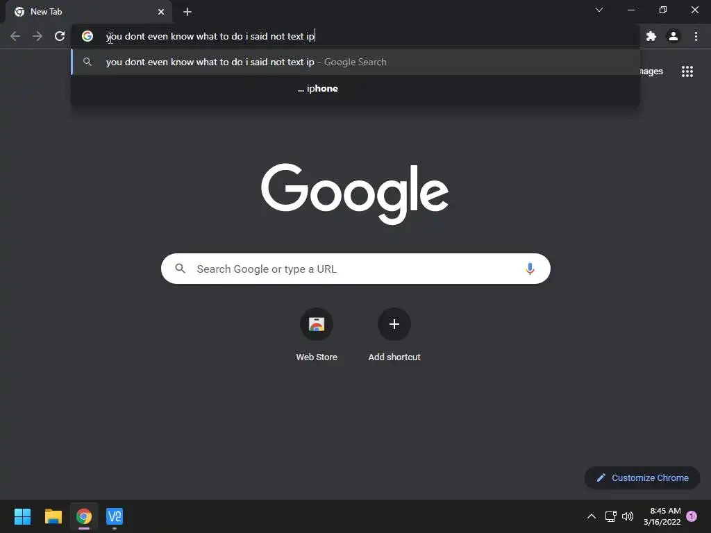Close the New Tab tab

[x=161, y=12]
